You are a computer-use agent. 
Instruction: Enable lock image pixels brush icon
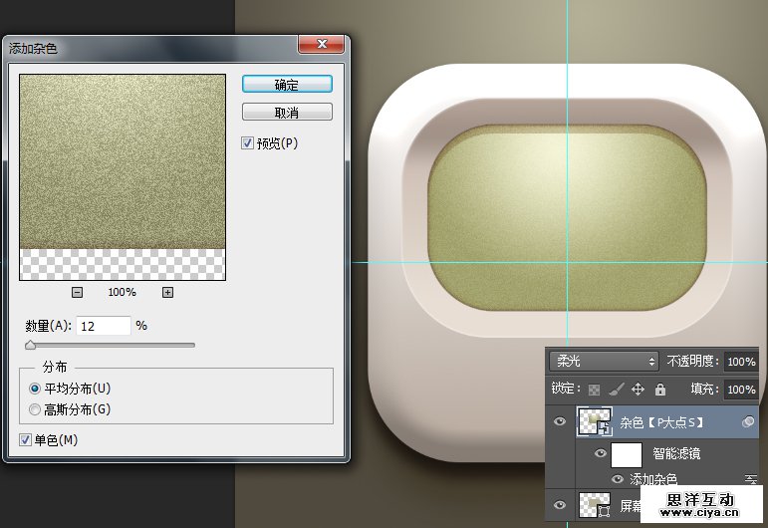point(616,390)
